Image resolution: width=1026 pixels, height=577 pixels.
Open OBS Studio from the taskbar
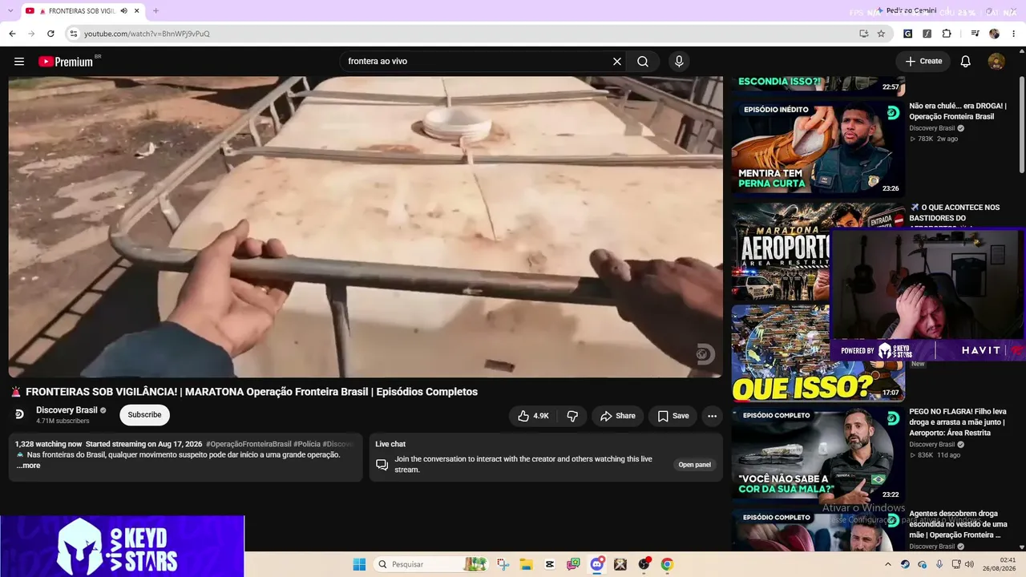(x=644, y=564)
